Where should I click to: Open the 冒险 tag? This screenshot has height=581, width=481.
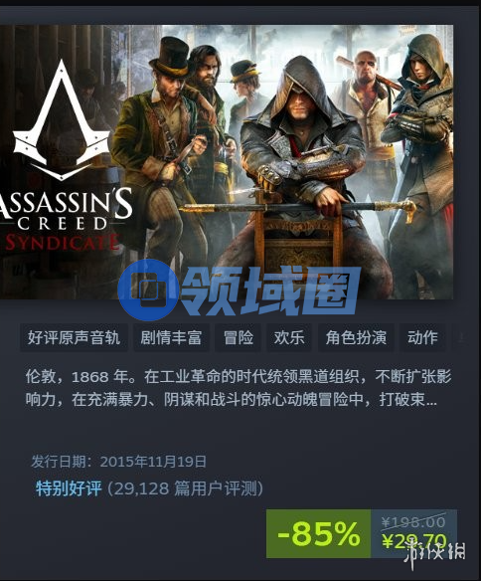tap(238, 337)
